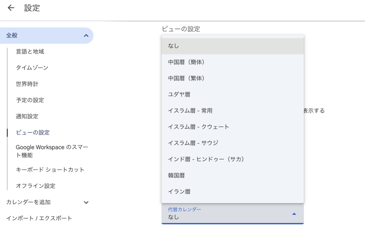Pick イスラム暦 - サウジ option
This screenshot has width=365, height=236.
point(232,143)
